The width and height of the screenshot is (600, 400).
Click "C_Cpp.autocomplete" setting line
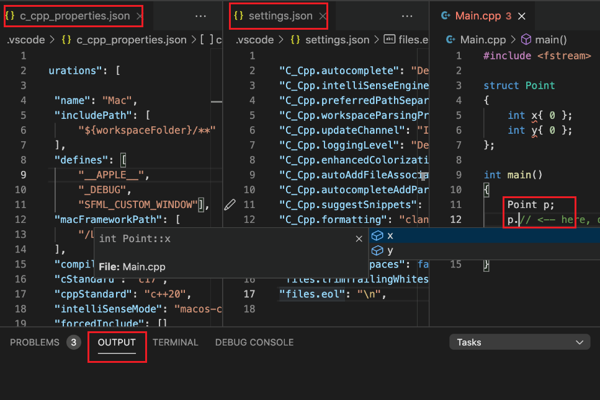[354, 71]
